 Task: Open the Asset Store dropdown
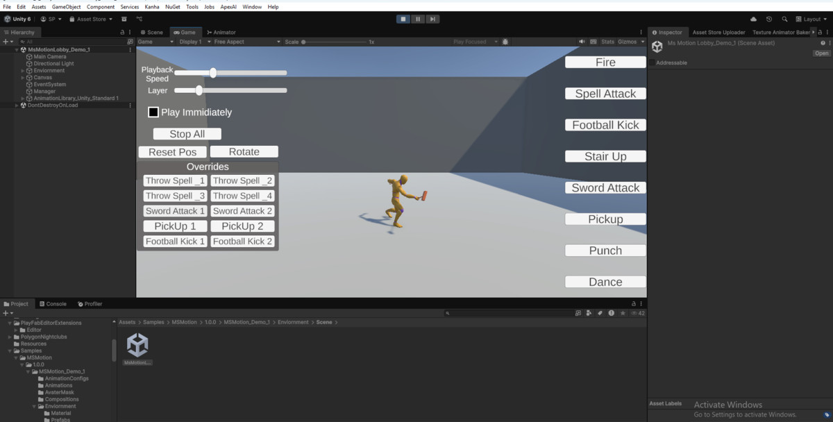[91, 19]
